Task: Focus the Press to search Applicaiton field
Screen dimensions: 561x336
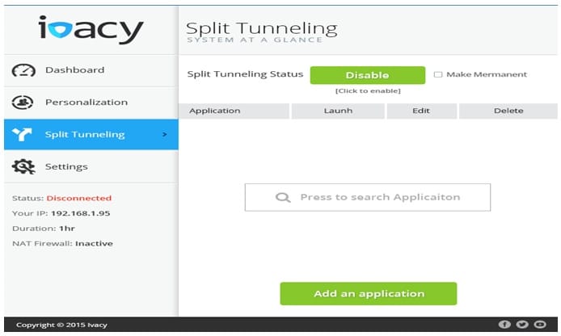Action: [368, 197]
